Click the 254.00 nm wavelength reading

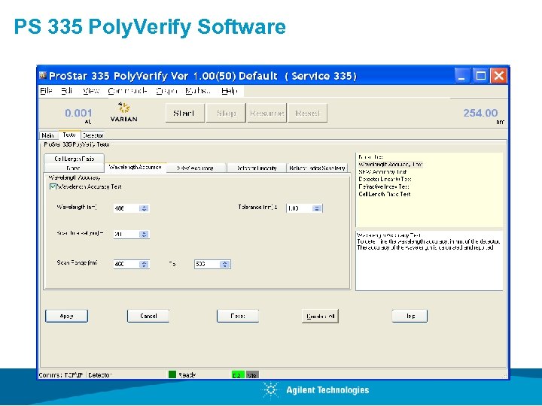[x=480, y=113]
